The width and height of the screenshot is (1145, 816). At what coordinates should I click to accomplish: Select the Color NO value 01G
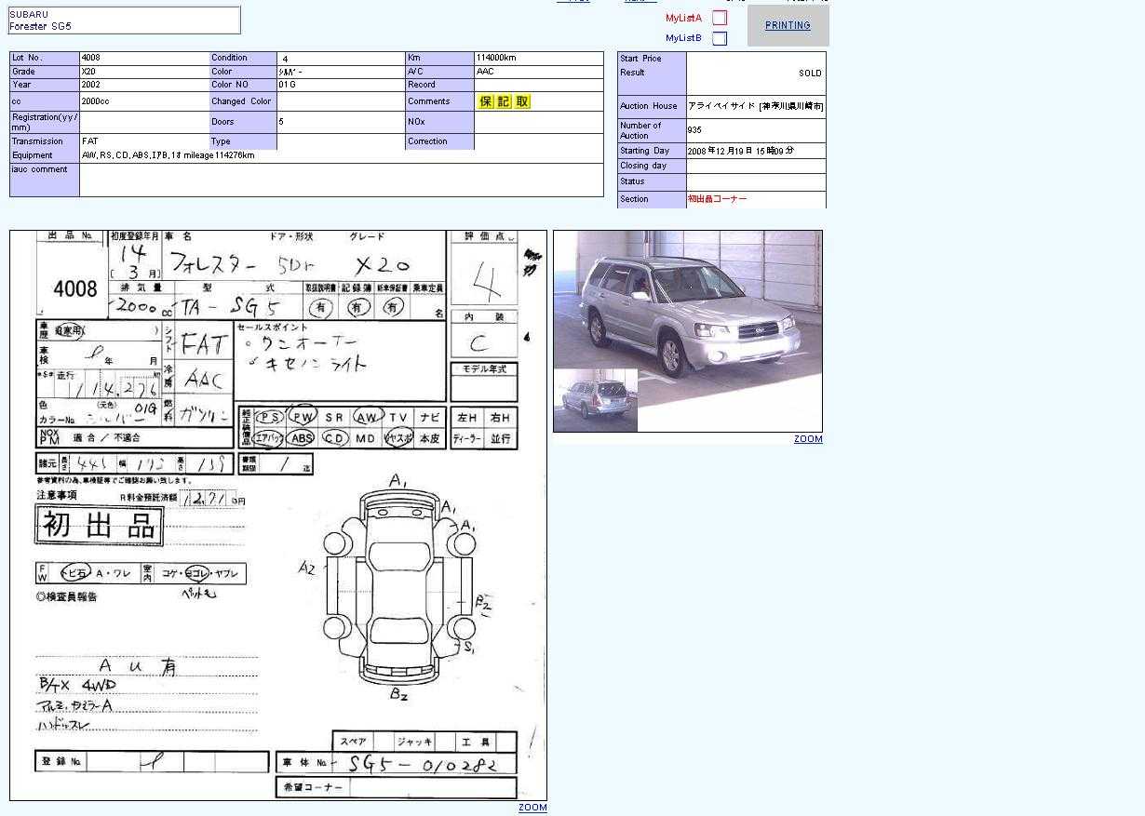[287, 85]
